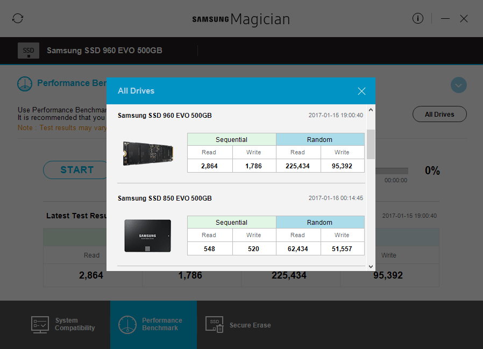Screen dimensions: 483x349
Task: Click the 00:00:00 elapsed time label
Action: click(x=396, y=180)
